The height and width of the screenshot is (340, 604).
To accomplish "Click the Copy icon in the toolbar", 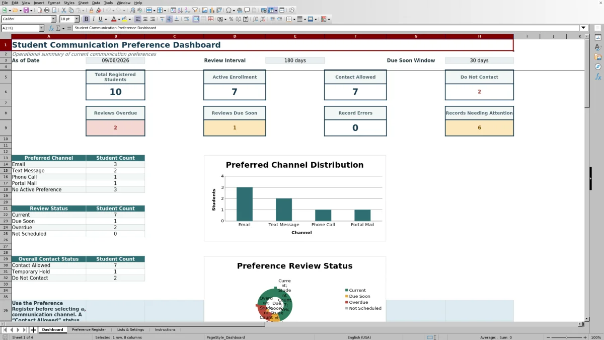I will click(x=71, y=10).
